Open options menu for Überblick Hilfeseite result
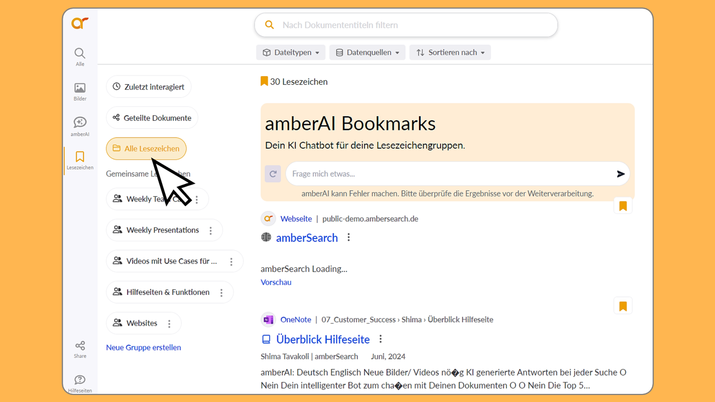Screen dimensions: 715x402 (380, 339)
